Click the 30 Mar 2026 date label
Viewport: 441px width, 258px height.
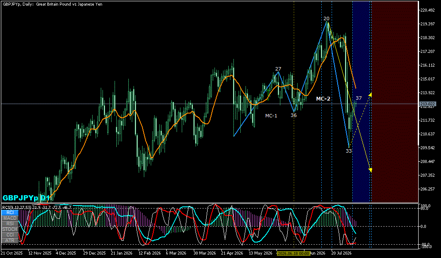(204, 253)
